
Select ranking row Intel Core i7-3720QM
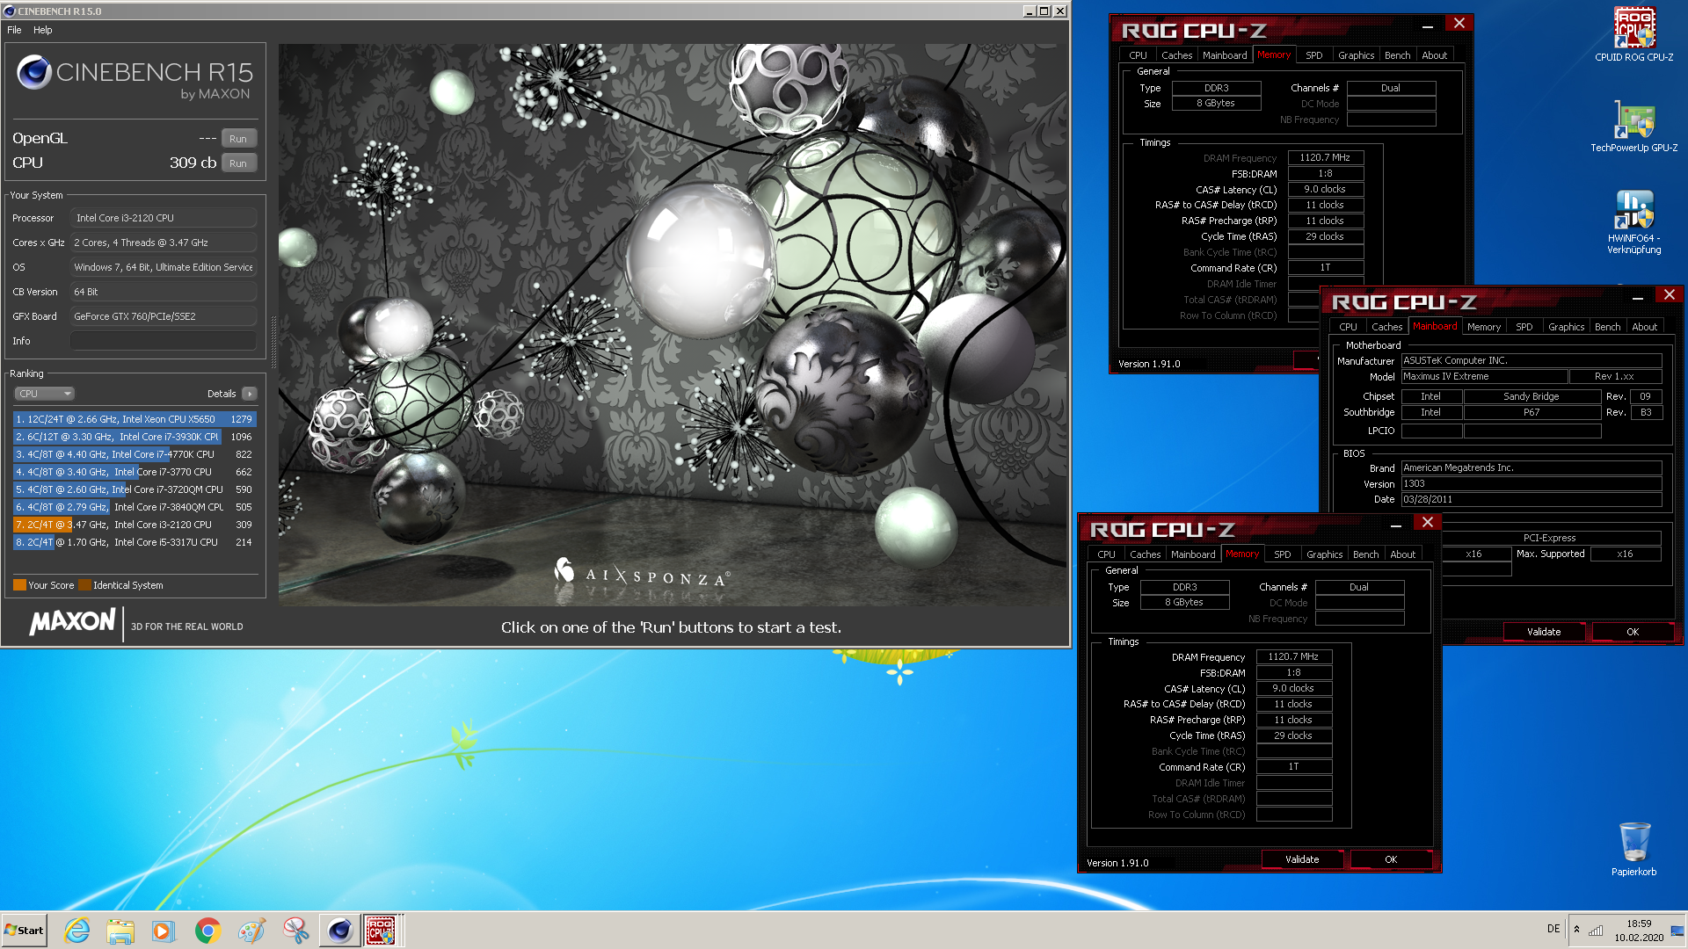point(135,489)
